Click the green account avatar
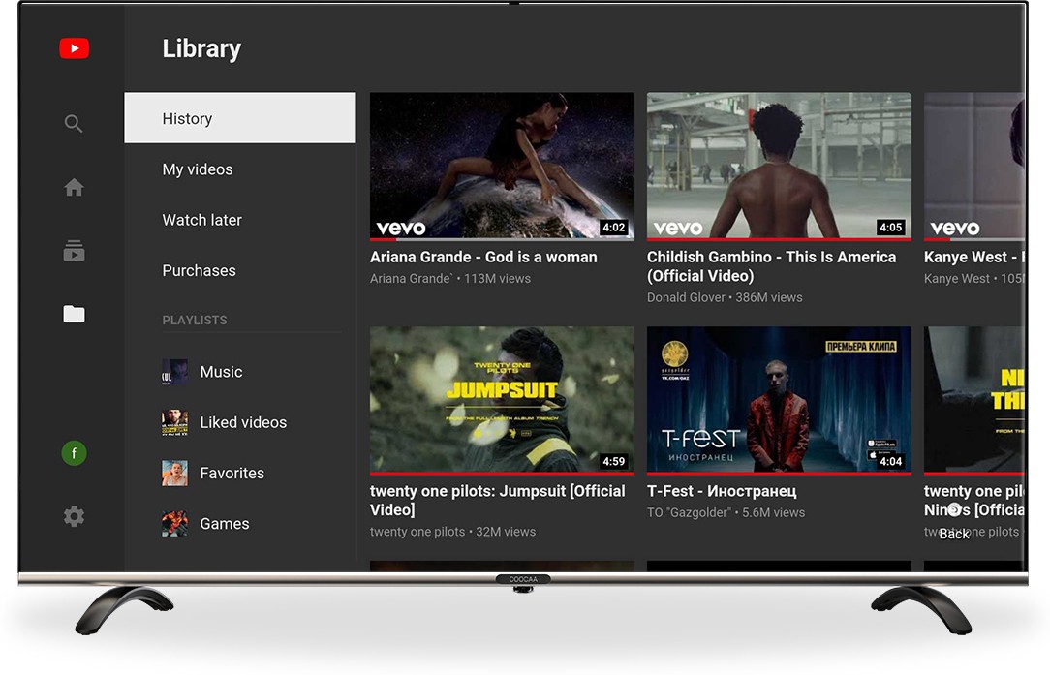The image size is (1050, 675). [74, 452]
